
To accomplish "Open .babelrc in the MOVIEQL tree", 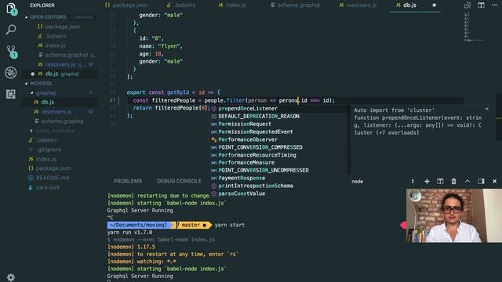I will tap(60, 140).
